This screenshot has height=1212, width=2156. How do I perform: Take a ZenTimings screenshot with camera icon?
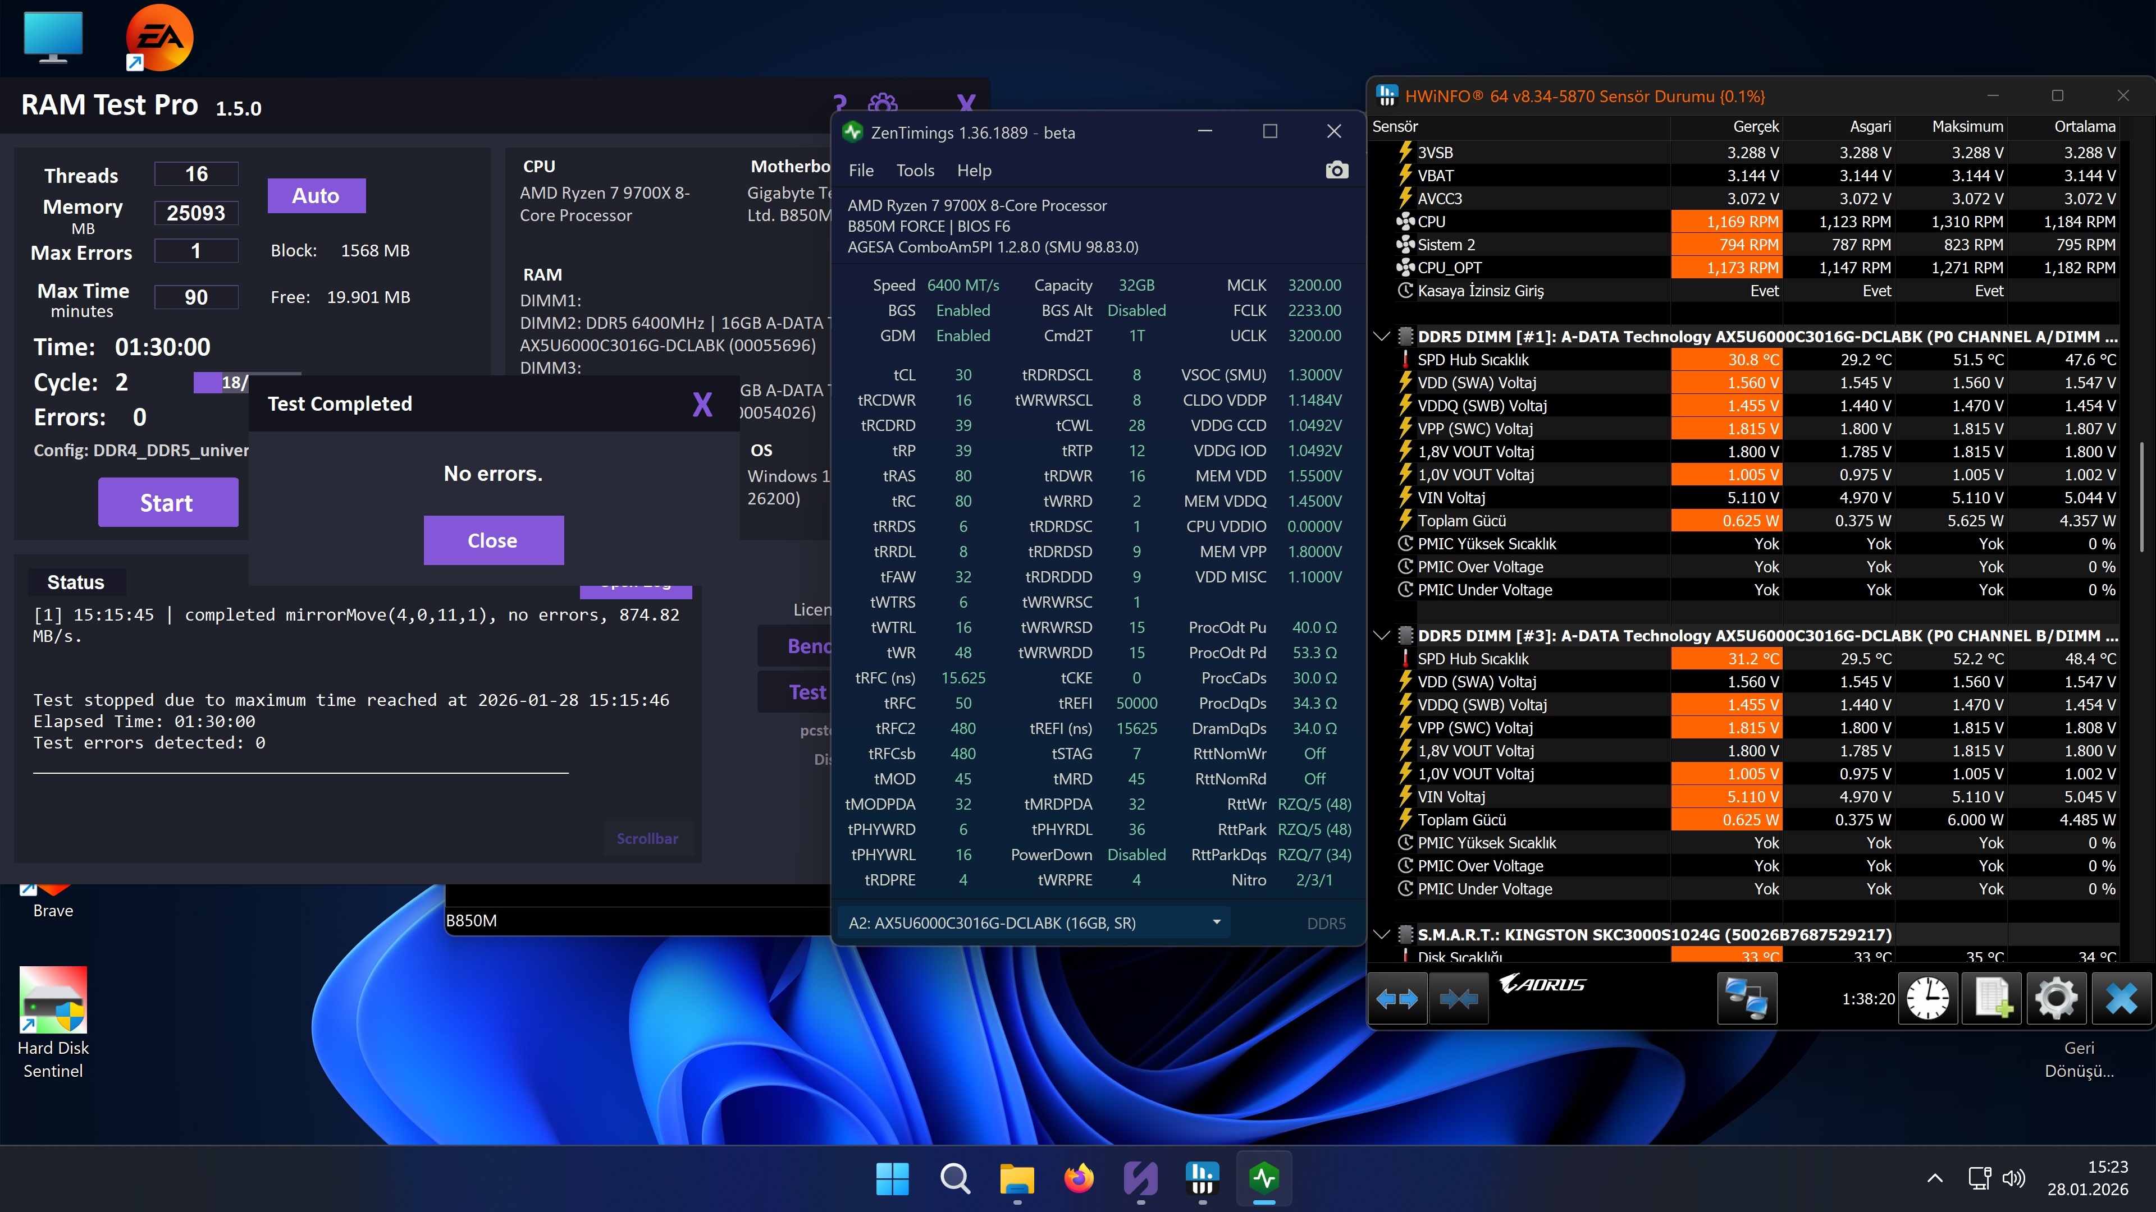click(1337, 171)
